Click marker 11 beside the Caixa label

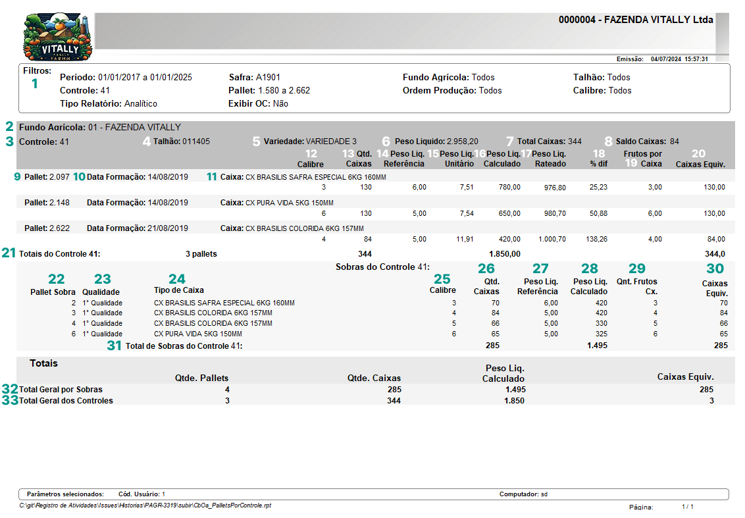coord(211,176)
